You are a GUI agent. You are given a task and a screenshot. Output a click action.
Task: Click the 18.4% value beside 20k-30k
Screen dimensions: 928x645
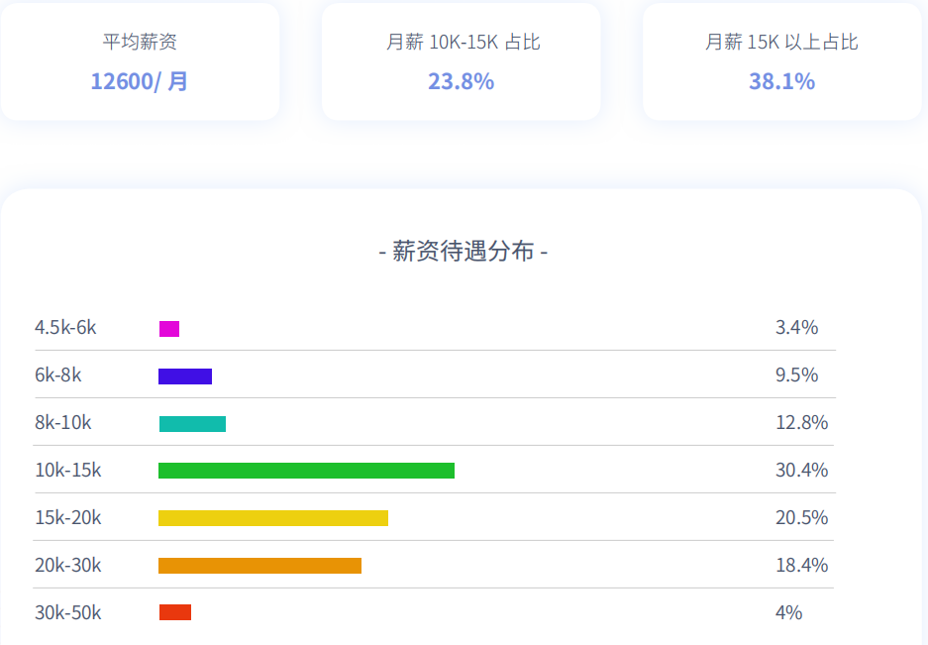click(800, 565)
